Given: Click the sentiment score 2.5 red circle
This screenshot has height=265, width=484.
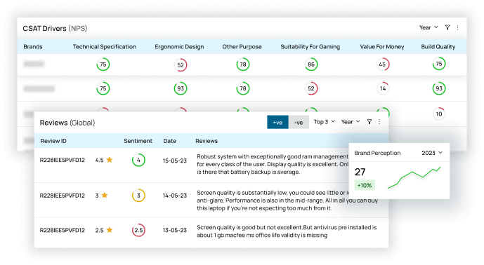Looking at the screenshot, I should tap(138, 230).
